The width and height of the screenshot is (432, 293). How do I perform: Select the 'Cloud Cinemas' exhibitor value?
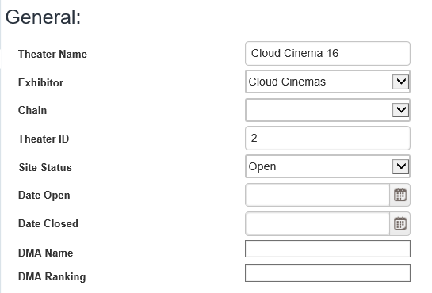[x=287, y=82]
